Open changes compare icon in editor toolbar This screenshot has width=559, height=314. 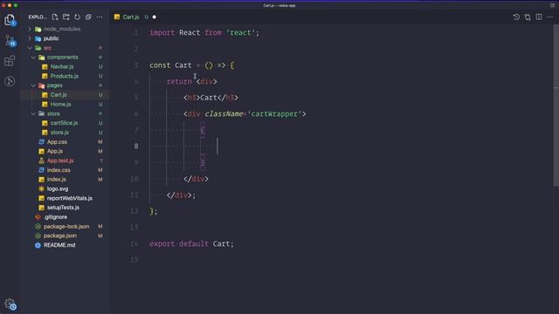click(528, 17)
